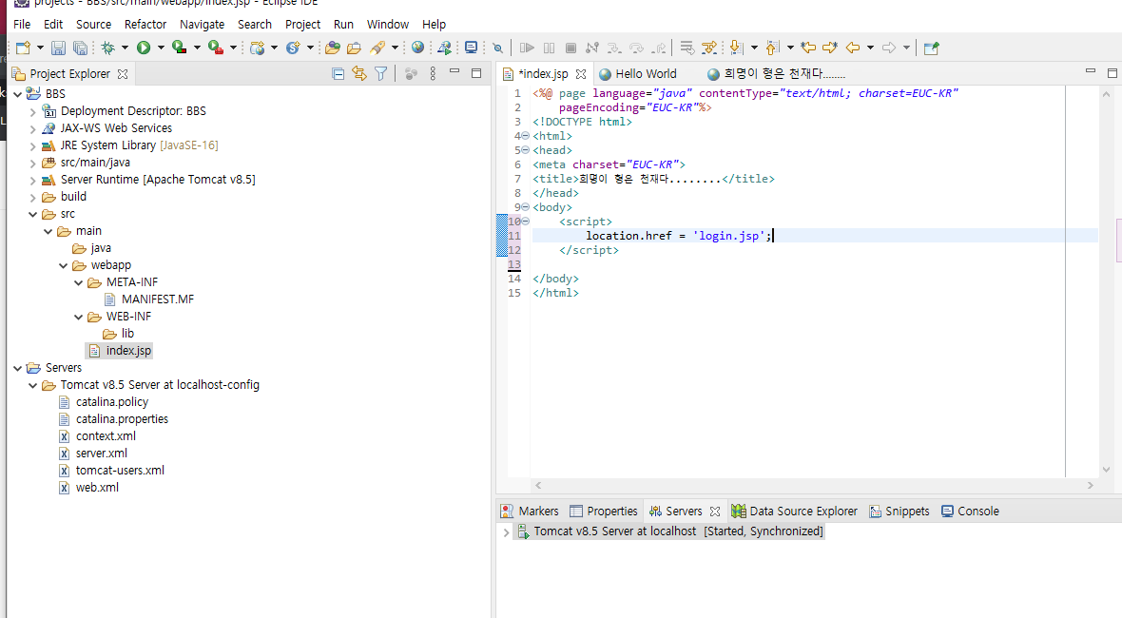The width and height of the screenshot is (1122, 618).
Task: Navigate Back with the yellow left arrow
Action: [853, 48]
